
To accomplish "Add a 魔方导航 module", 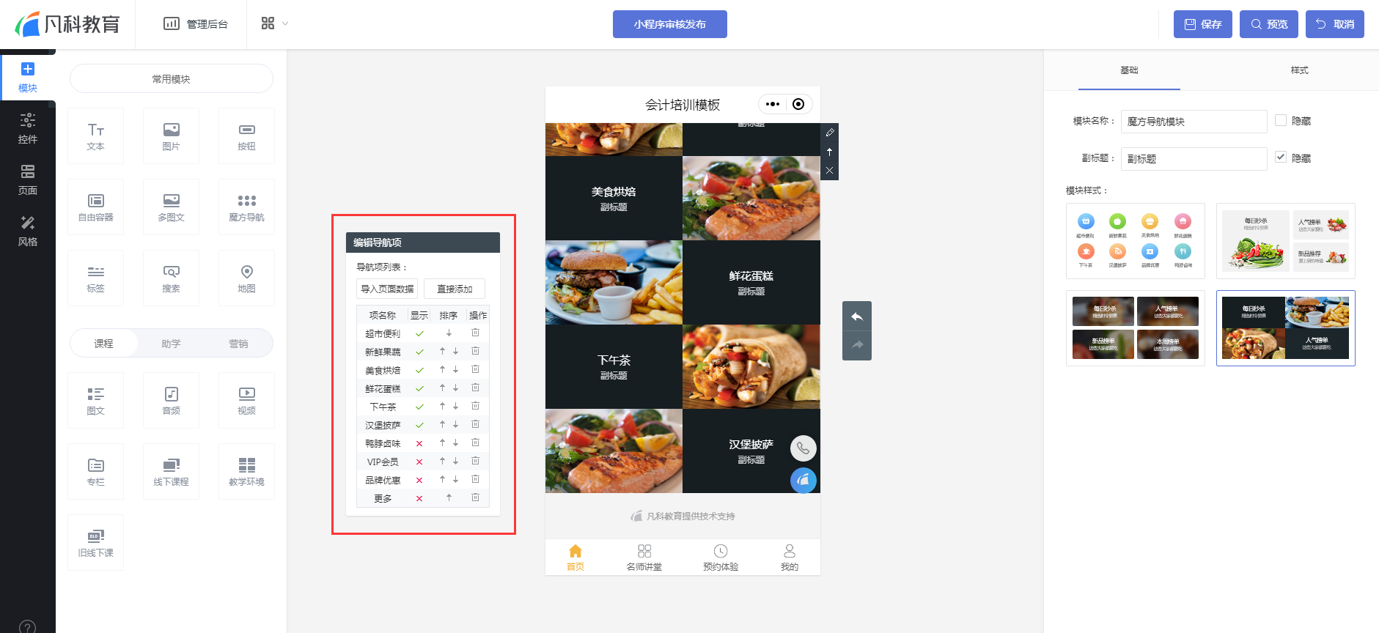I will [x=246, y=207].
